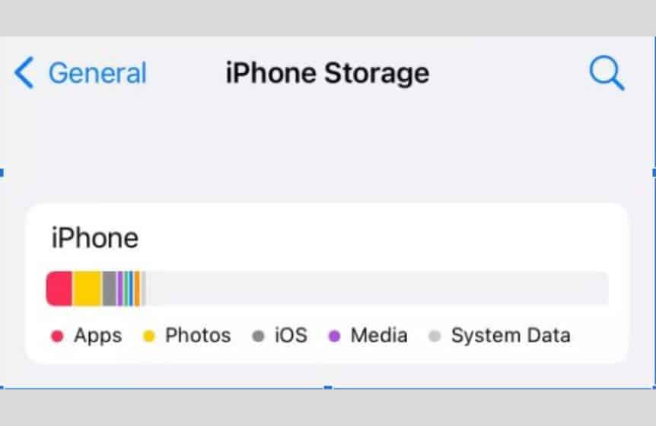This screenshot has width=656, height=426.
Task: Click the red Apps legend dot
Action: [x=57, y=336]
